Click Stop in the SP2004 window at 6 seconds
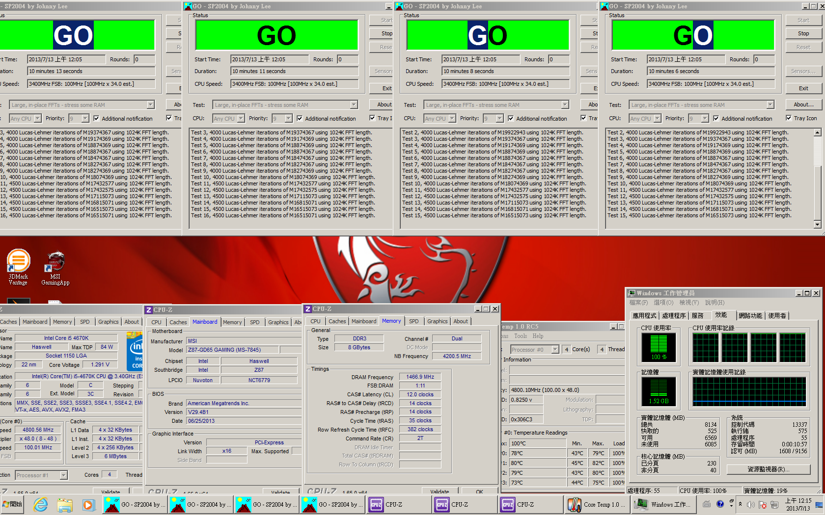Viewport: 825px width, 515px height. pos(803,33)
